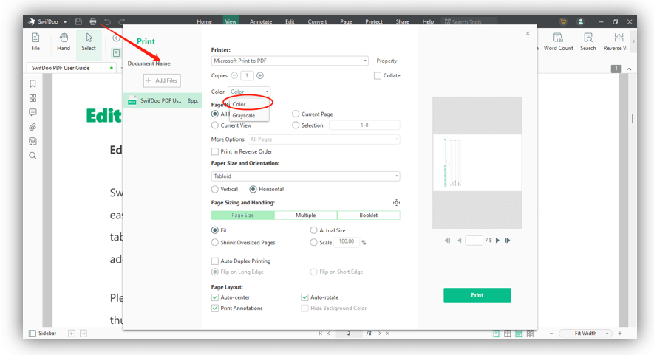Open the Bookmarks sidebar panel
The image size is (654, 355).
[33, 83]
